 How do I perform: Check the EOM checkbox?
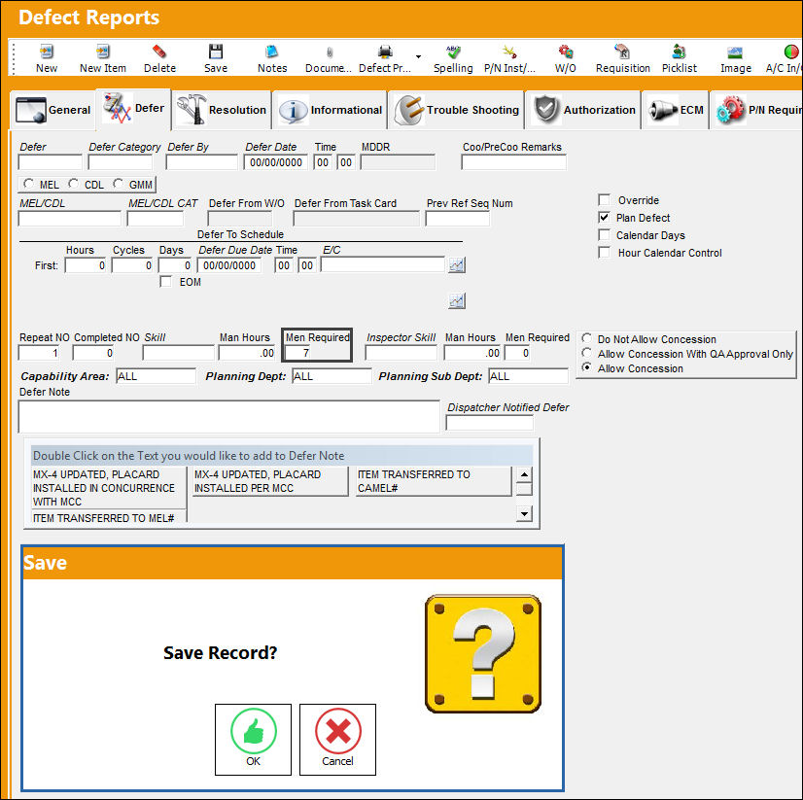pyautogui.click(x=166, y=282)
